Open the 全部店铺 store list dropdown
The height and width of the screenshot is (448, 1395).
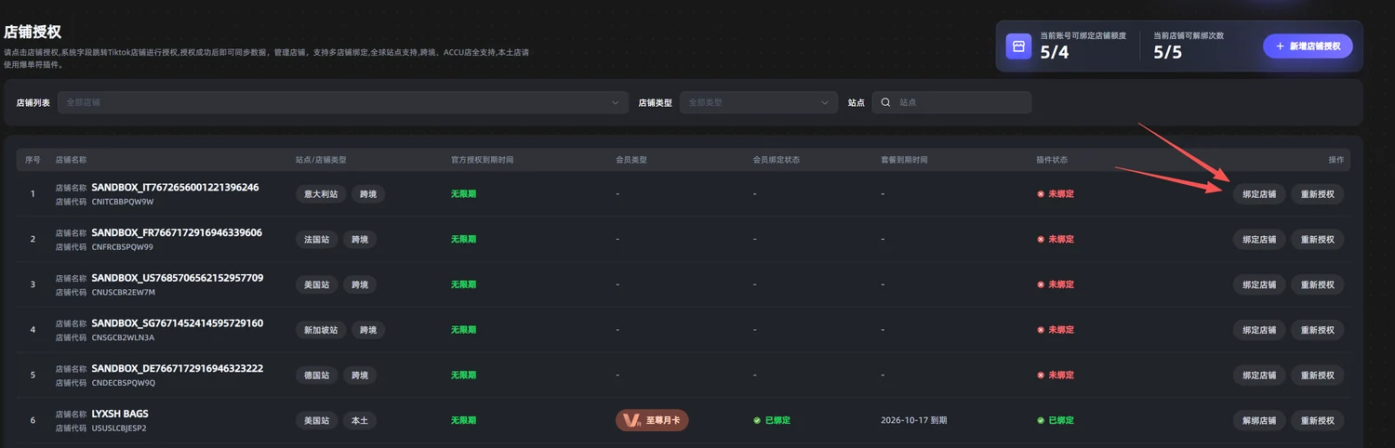click(x=343, y=102)
